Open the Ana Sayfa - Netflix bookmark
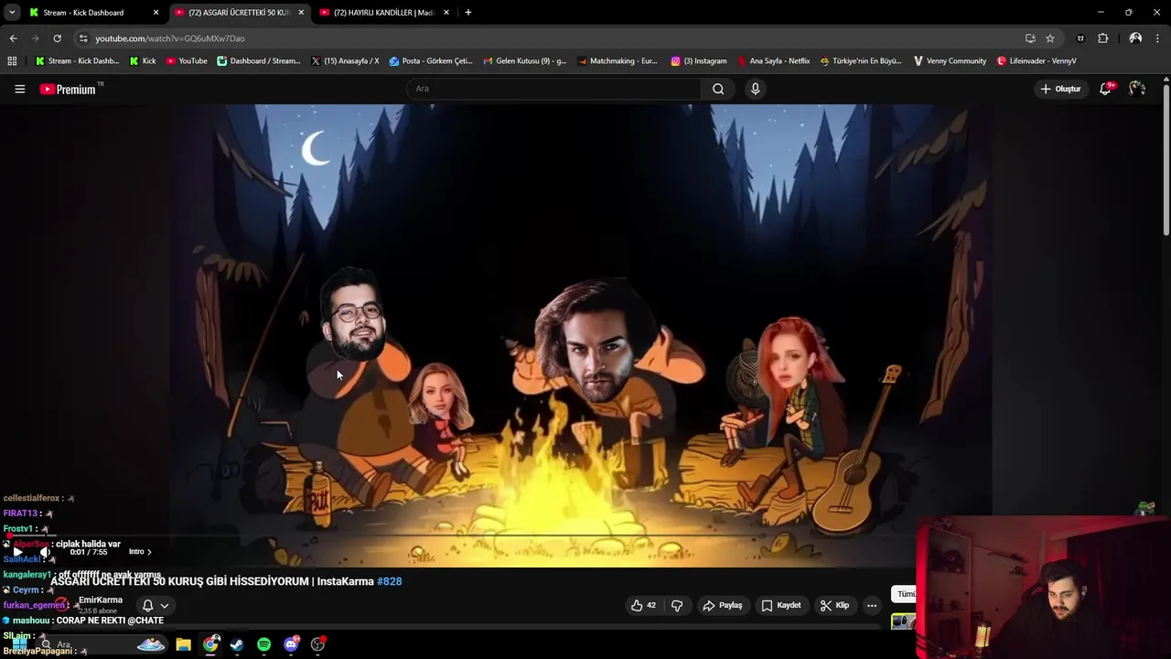 click(773, 61)
